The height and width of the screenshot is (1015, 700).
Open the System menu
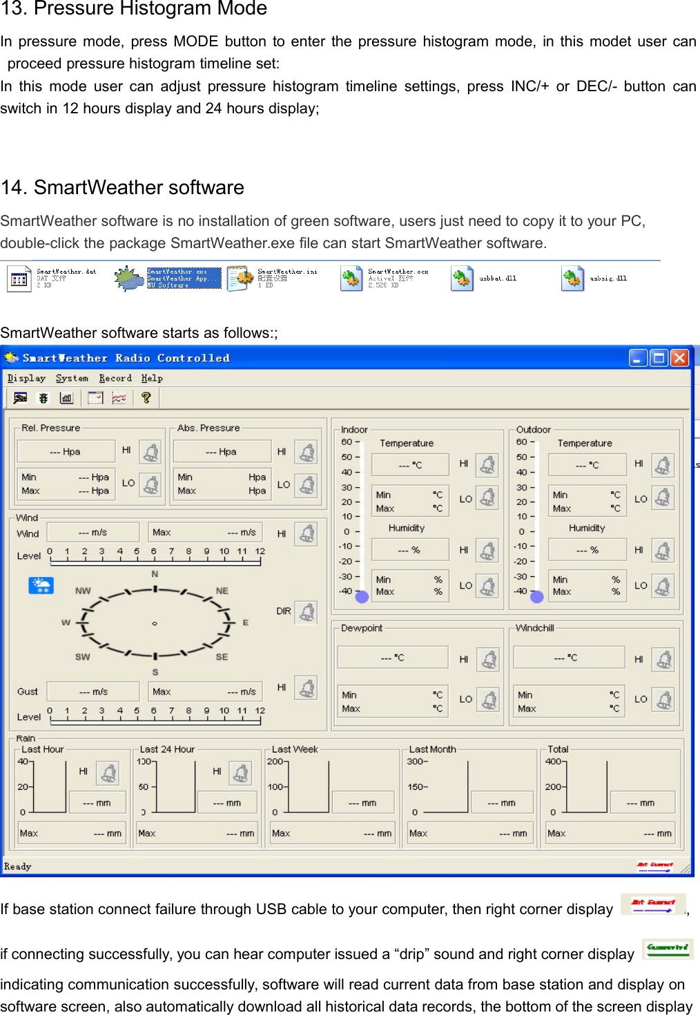72,378
